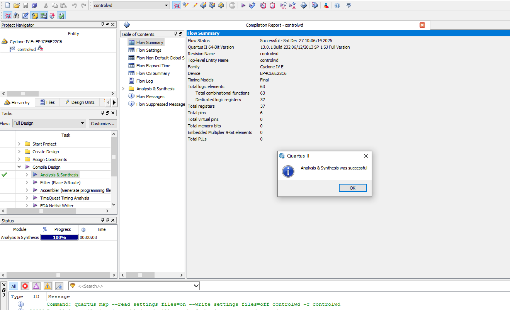510x310 pixels.
Task: Click the message search input field
Action: [134, 286]
